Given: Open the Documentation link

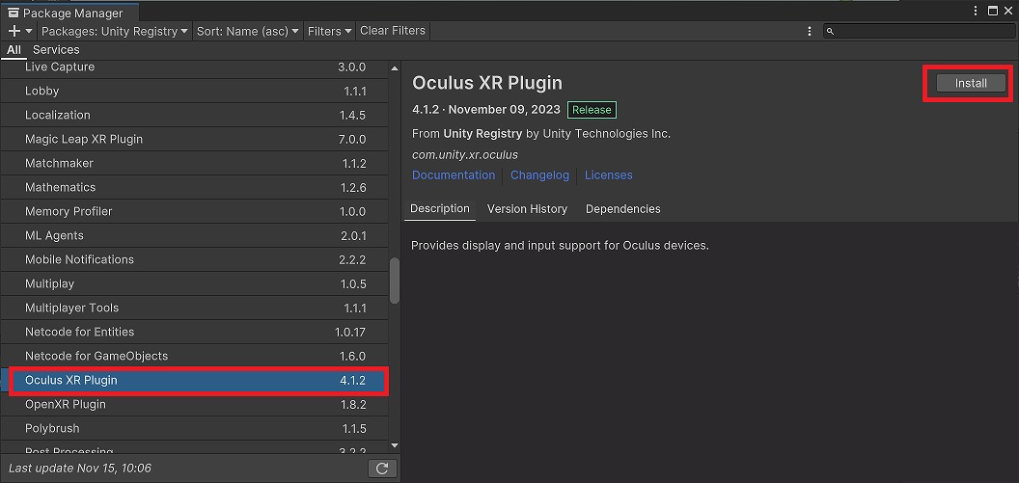Looking at the screenshot, I should pyautogui.click(x=454, y=175).
